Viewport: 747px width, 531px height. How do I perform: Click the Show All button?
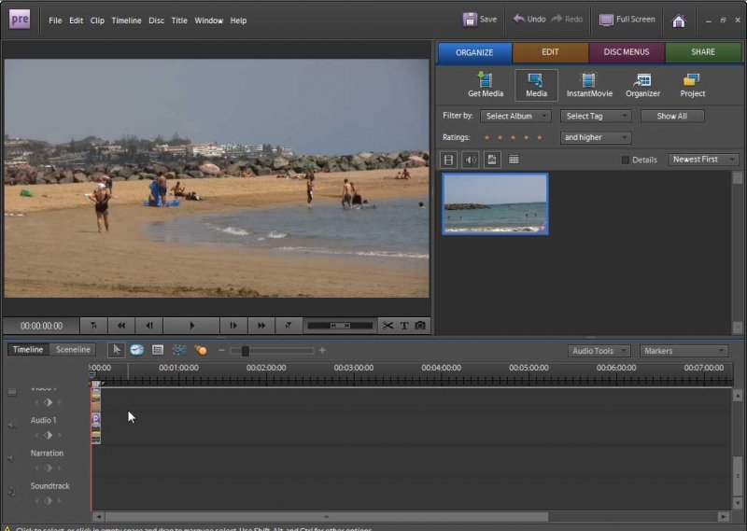[x=671, y=117]
